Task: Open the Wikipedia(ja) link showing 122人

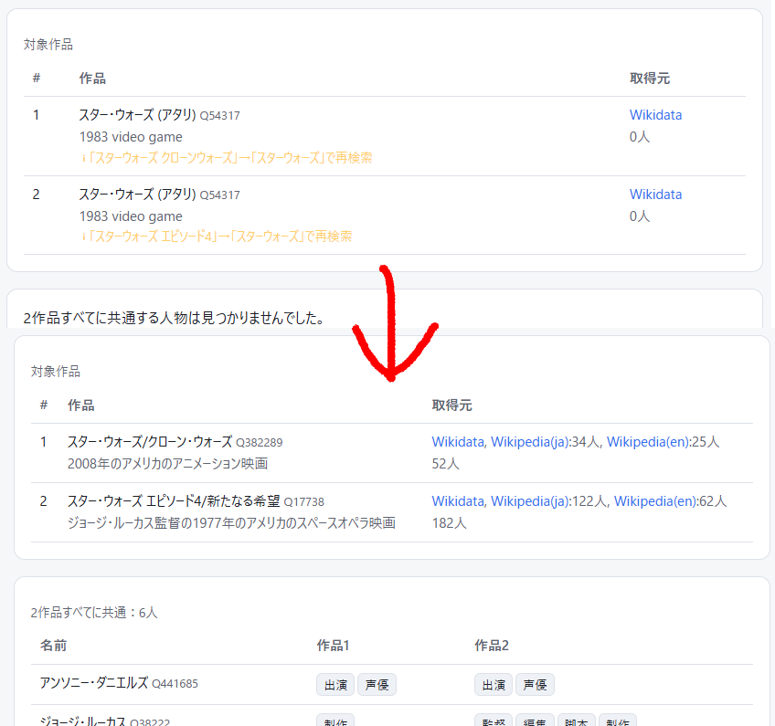Action: pyautogui.click(x=528, y=501)
